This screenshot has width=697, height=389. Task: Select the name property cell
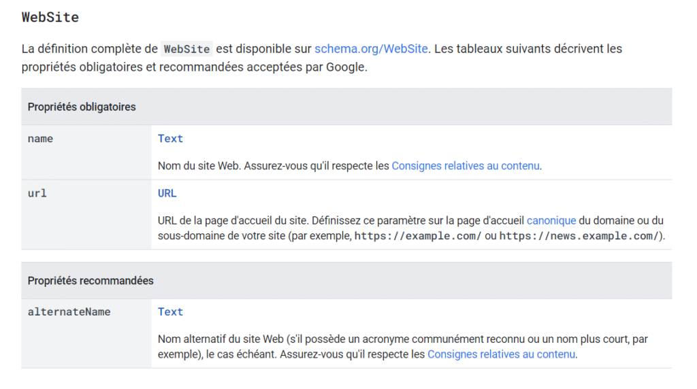(x=40, y=139)
